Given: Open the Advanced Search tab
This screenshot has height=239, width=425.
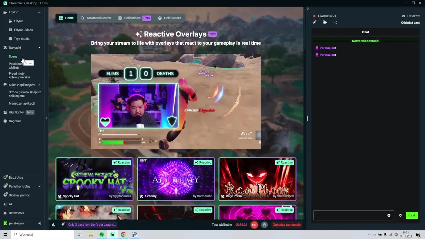Looking at the screenshot, I should pos(96,18).
